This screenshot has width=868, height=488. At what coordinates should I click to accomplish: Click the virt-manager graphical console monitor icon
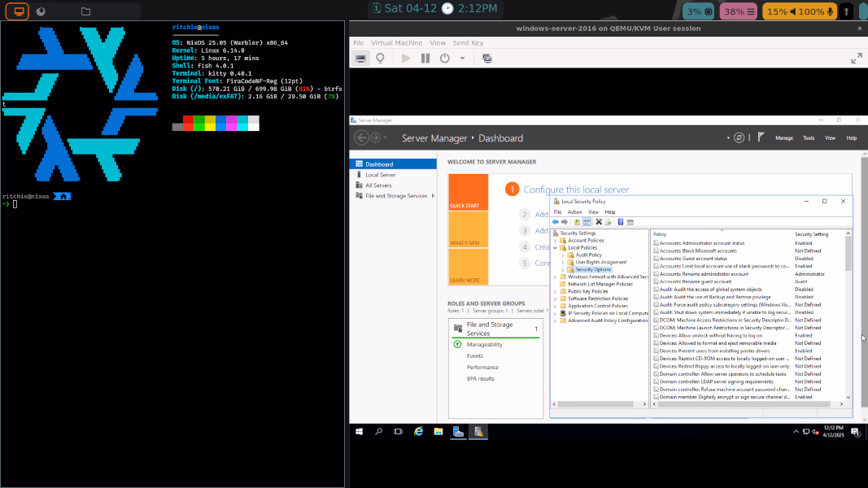coord(360,58)
